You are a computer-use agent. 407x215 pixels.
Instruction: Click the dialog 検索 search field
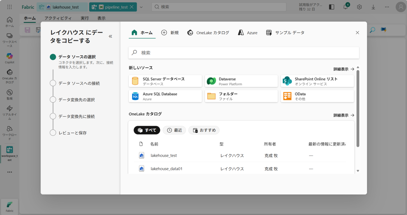click(x=244, y=53)
